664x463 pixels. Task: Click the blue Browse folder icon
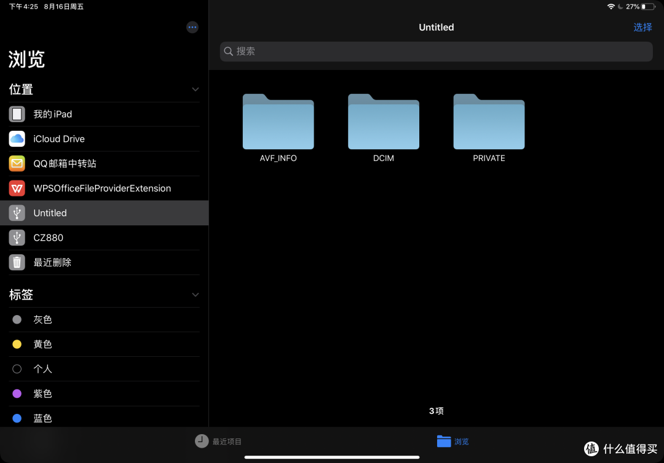pos(444,441)
